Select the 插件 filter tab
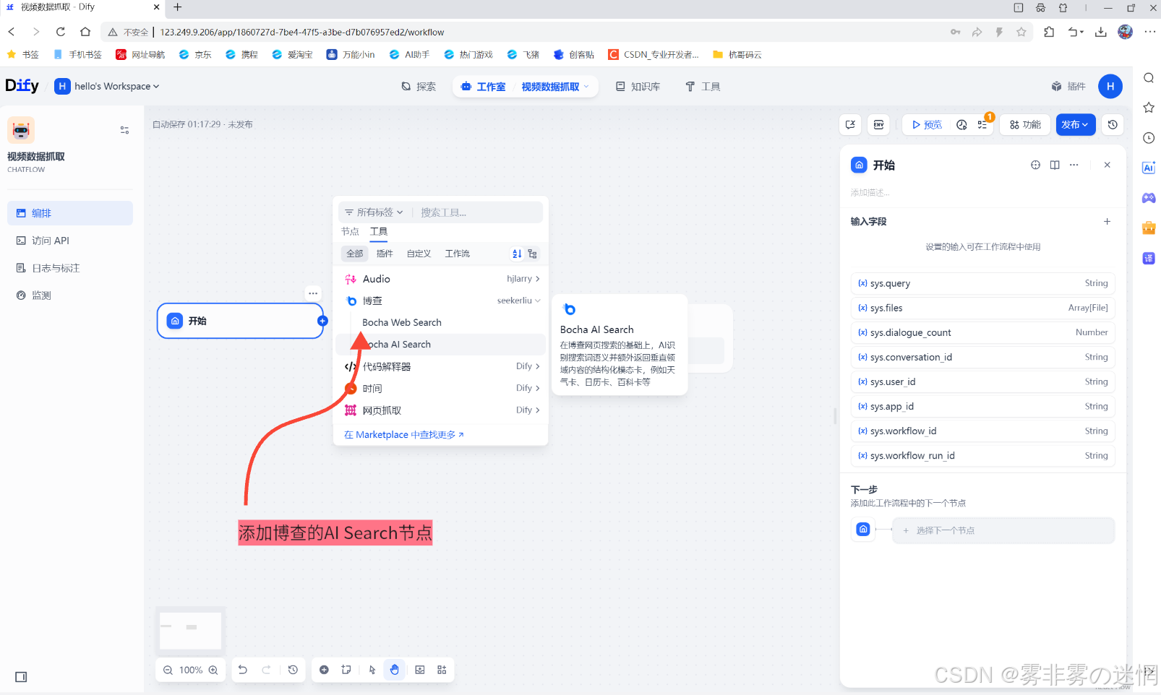This screenshot has height=695, width=1161. pos(385,254)
